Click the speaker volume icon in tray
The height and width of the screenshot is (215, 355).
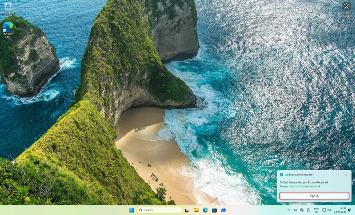[329, 210]
